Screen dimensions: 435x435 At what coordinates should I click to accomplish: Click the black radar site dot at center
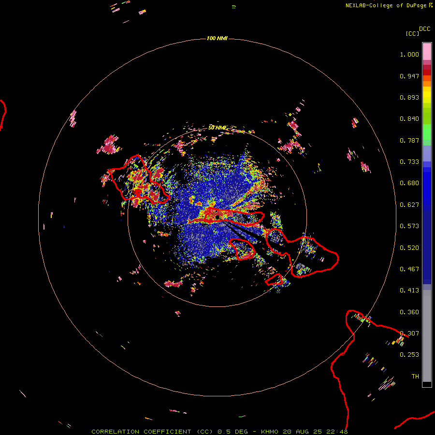tap(217, 217)
